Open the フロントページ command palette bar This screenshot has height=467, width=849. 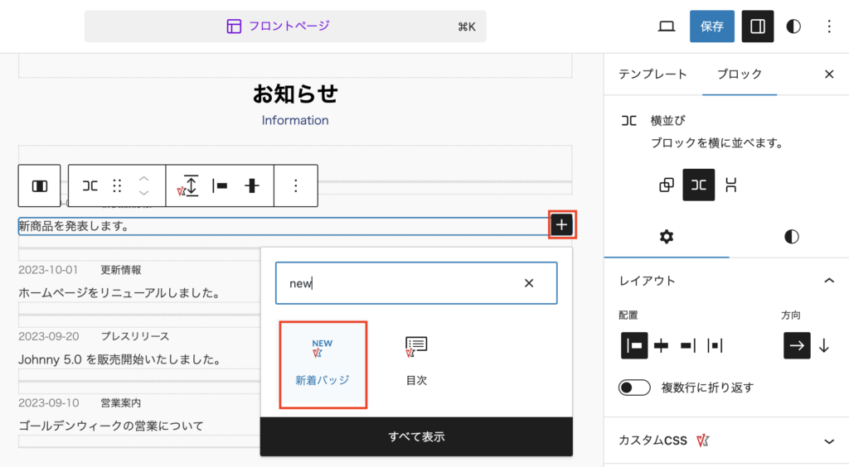[x=285, y=26]
